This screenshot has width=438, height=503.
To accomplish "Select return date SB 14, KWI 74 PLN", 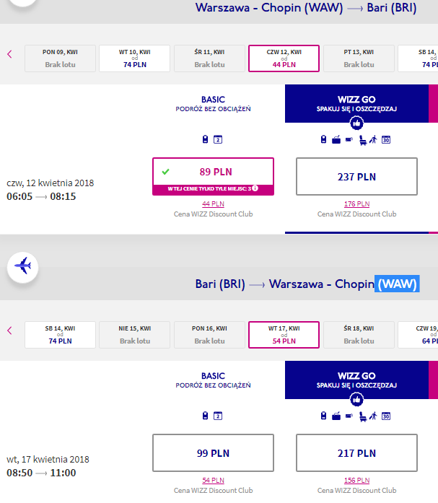I will tap(61, 335).
